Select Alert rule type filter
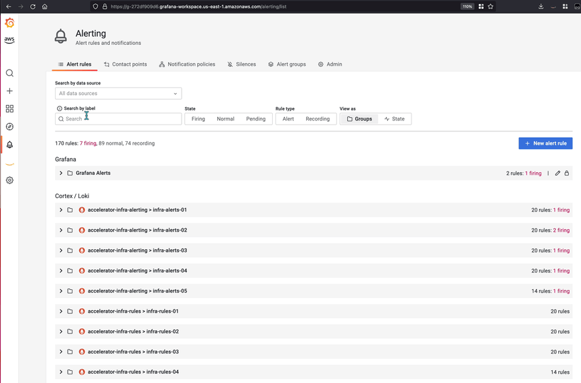Screen dimensions: 581x383 pyautogui.click(x=288, y=119)
